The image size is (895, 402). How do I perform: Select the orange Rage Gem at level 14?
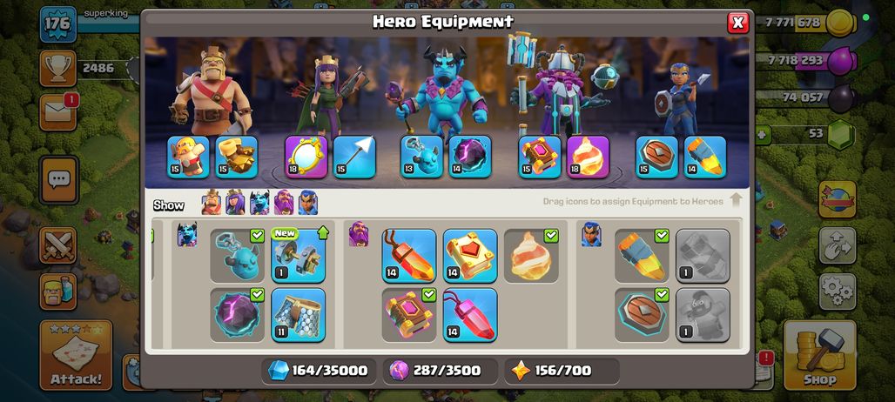pos(408,256)
